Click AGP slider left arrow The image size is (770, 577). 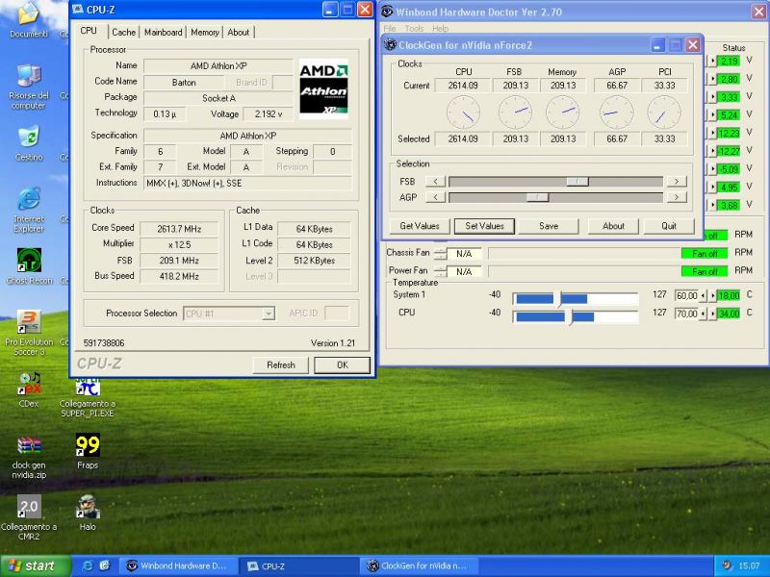[x=435, y=197]
